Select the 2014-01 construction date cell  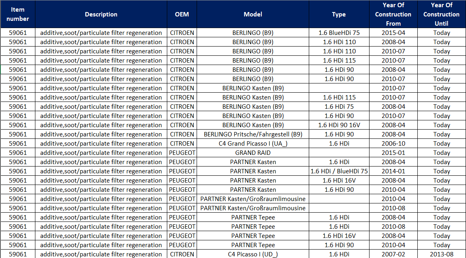pos(393,171)
